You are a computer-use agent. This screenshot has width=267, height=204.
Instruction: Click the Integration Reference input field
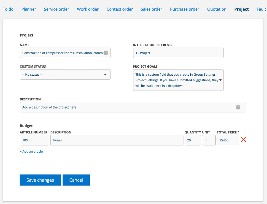[178, 53]
